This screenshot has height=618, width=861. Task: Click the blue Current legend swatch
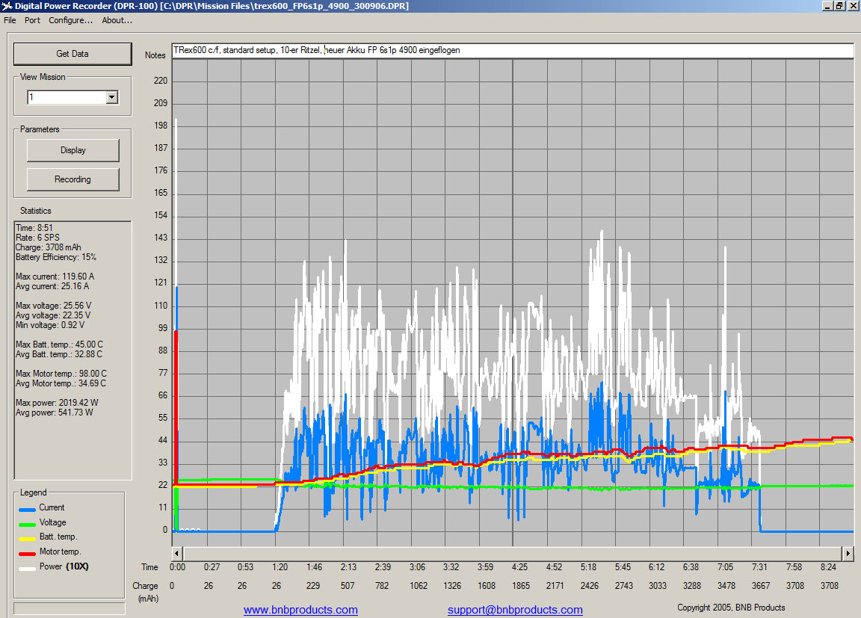coord(28,510)
